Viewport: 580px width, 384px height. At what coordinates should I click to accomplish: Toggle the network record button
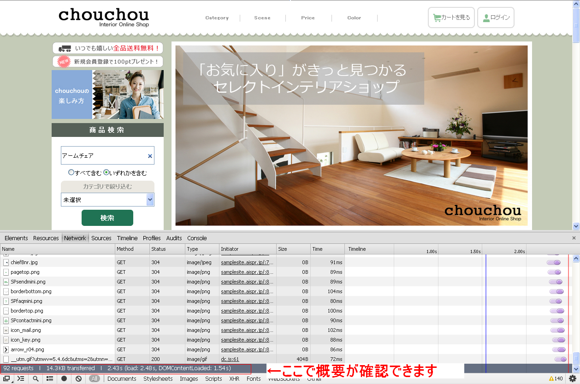tap(64, 378)
